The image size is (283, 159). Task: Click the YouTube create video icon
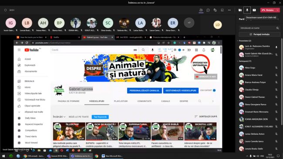coord(189,50)
